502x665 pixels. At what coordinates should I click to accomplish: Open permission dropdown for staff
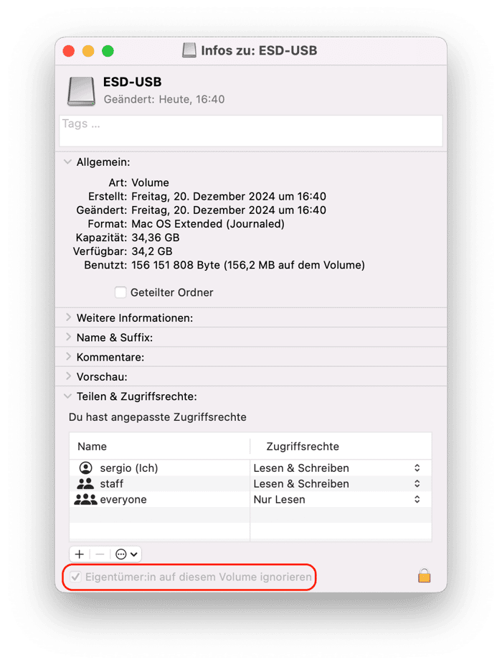tap(417, 483)
